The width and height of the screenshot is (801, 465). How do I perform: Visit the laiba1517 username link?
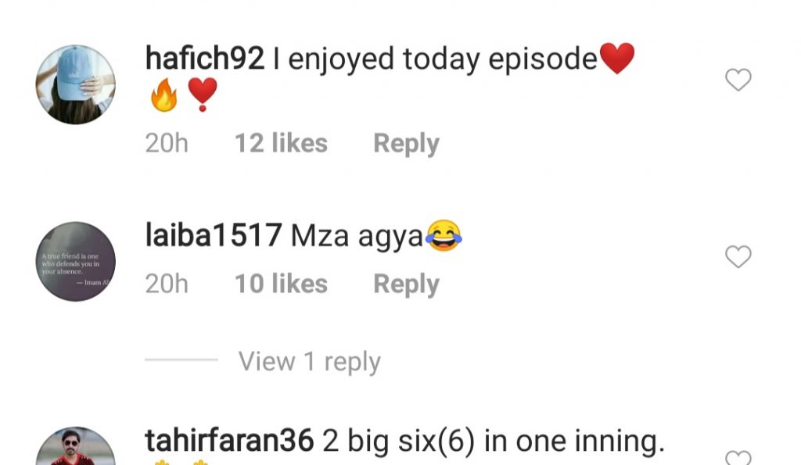coord(214,235)
